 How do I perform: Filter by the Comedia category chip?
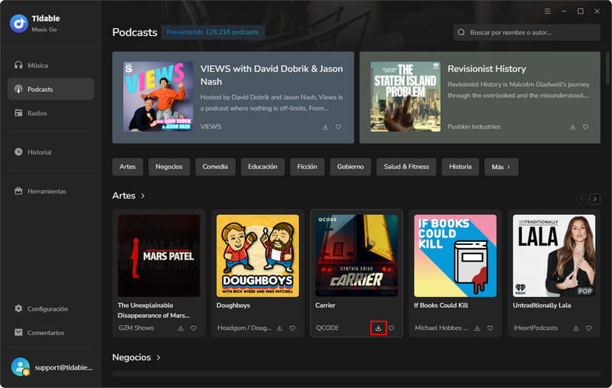(x=215, y=167)
